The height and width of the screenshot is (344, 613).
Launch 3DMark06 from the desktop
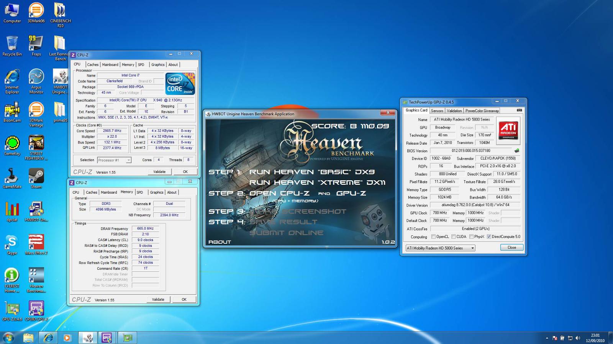pyautogui.click(x=36, y=13)
